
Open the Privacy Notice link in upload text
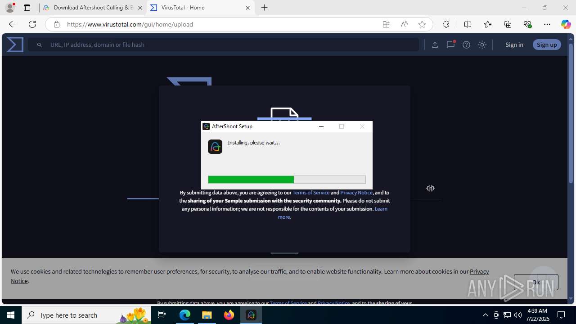(356, 193)
